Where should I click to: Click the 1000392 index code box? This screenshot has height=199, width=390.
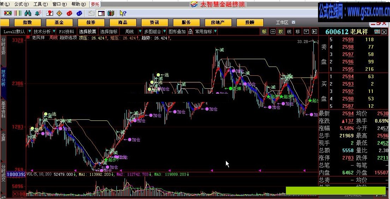(16, 174)
